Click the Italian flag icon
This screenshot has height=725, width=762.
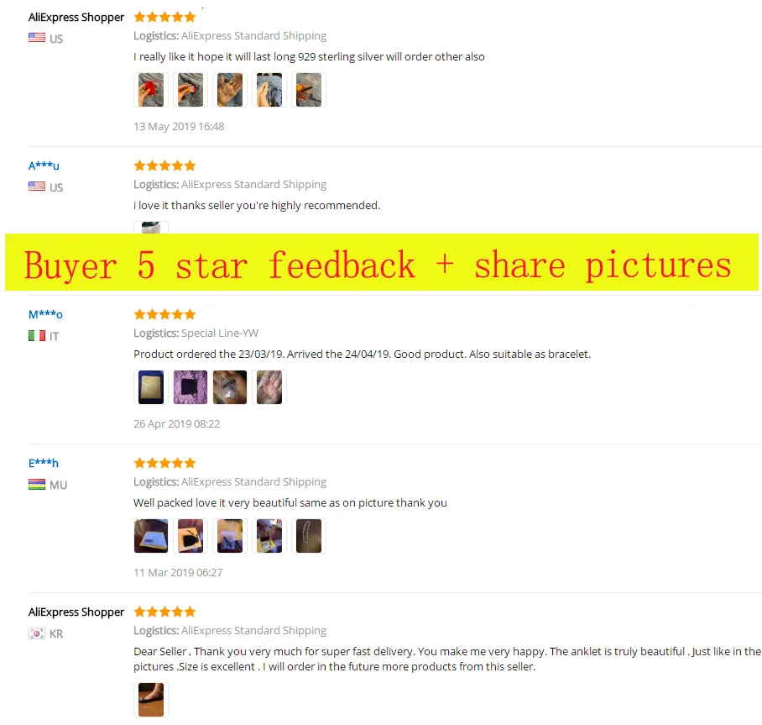click(x=37, y=336)
